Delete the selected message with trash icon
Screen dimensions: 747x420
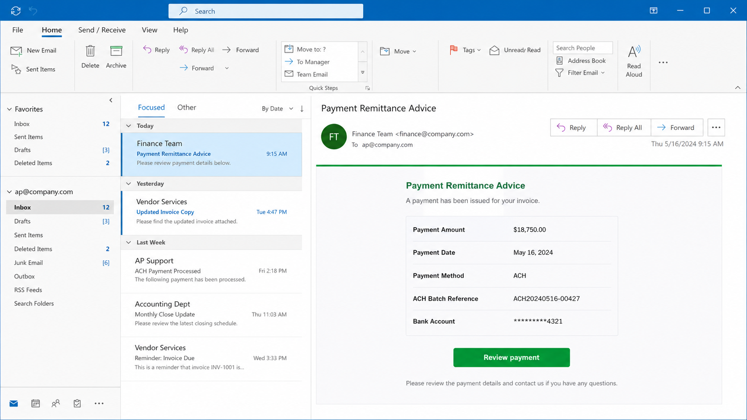[x=90, y=57]
